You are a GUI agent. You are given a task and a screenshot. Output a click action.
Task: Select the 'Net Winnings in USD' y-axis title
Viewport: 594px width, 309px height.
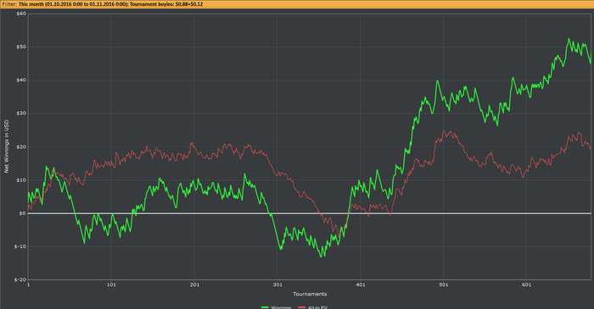pyautogui.click(x=7, y=146)
